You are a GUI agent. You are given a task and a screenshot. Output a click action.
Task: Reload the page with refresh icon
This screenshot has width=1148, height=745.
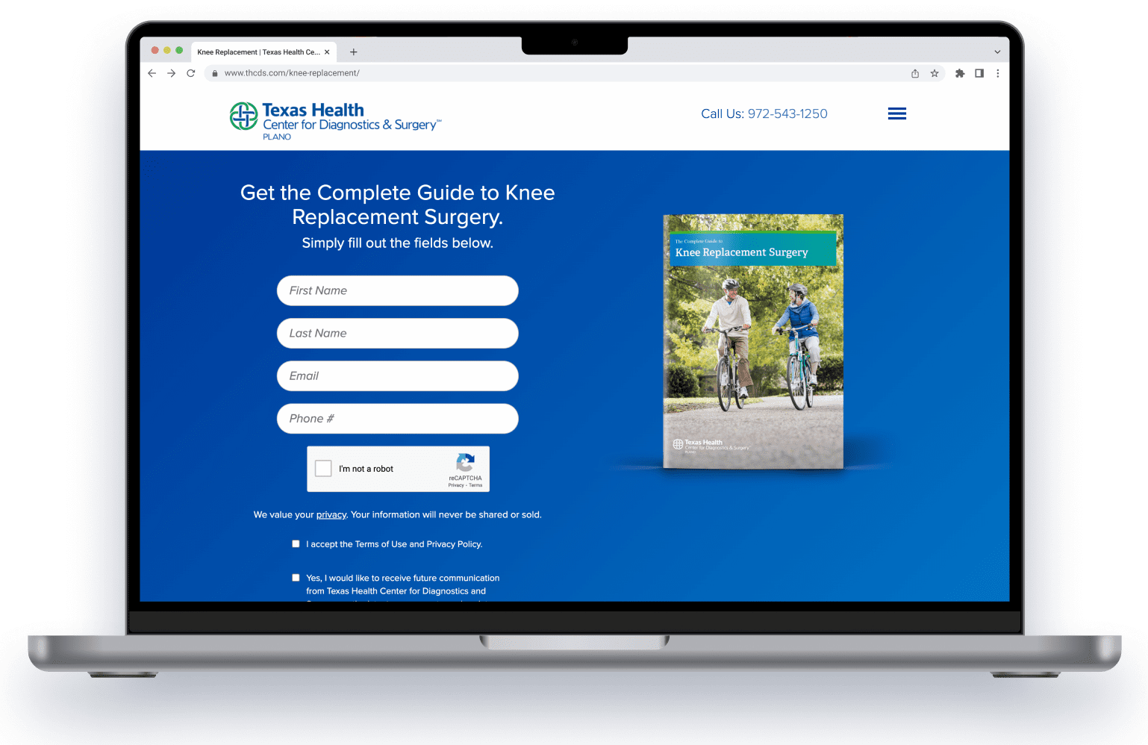point(191,73)
